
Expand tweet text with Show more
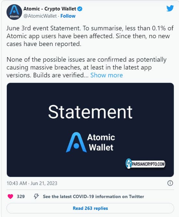(x=107, y=75)
